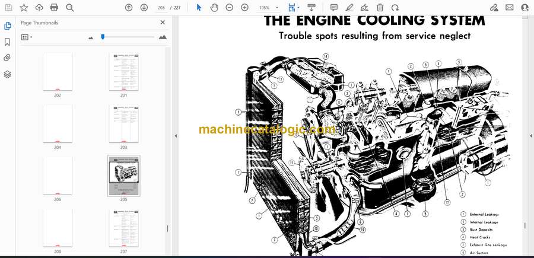Go to next page arrow

pos(144,8)
